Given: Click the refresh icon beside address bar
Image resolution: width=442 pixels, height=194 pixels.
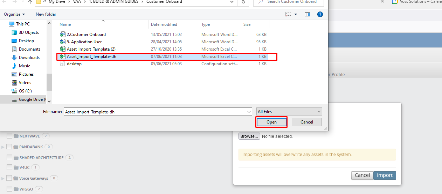Looking at the screenshot, I should tap(243, 2).
